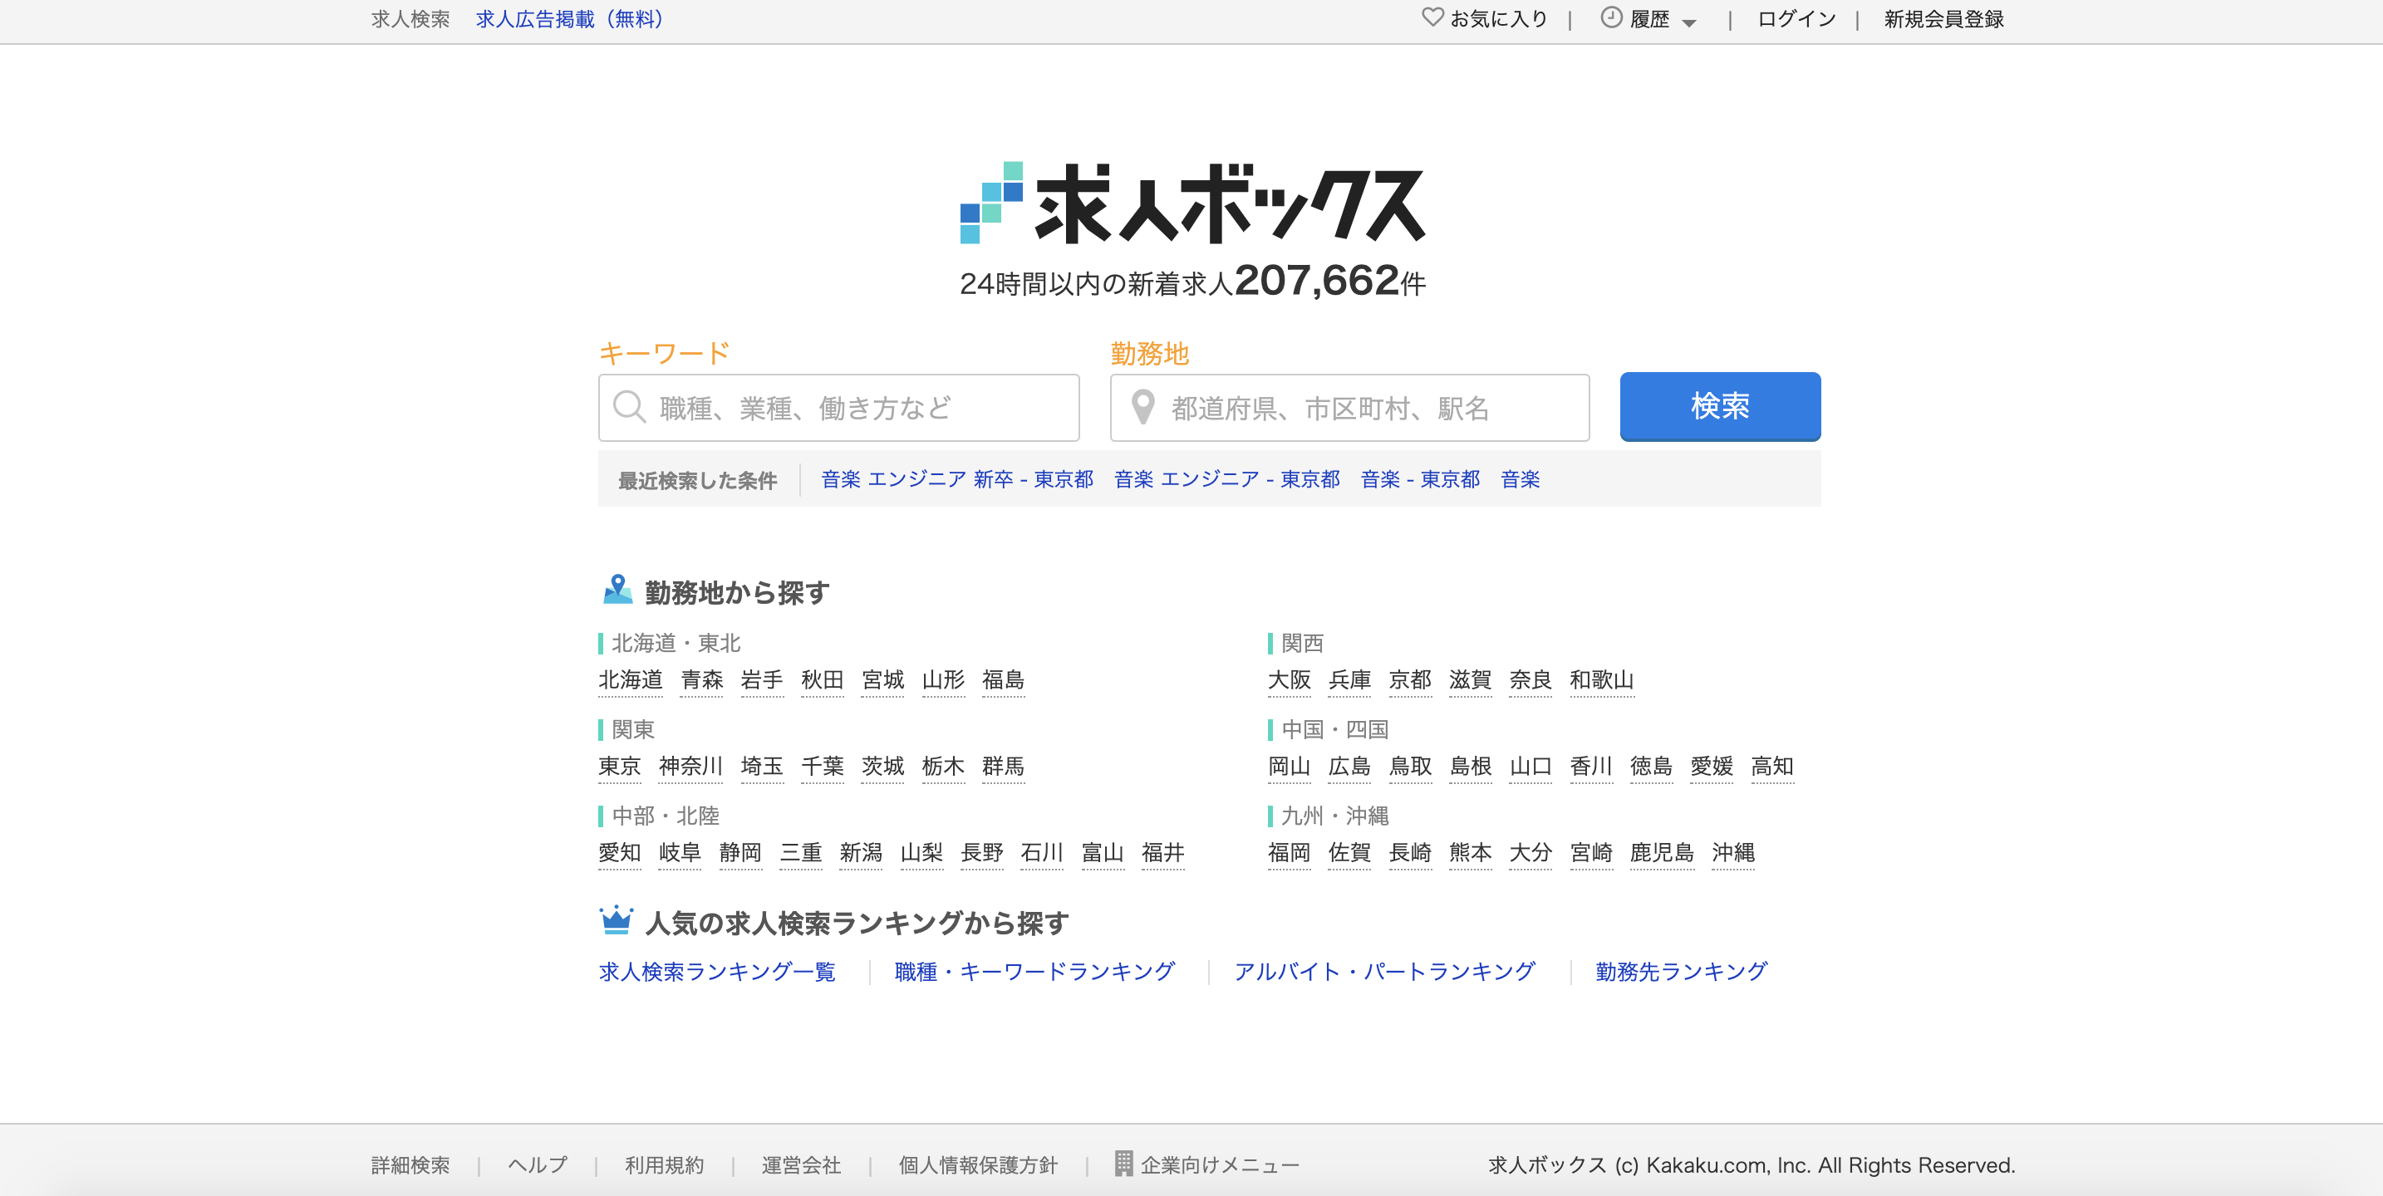2383x1196 pixels.
Task: Click the favorites heart icon
Action: pos(1432,17)
